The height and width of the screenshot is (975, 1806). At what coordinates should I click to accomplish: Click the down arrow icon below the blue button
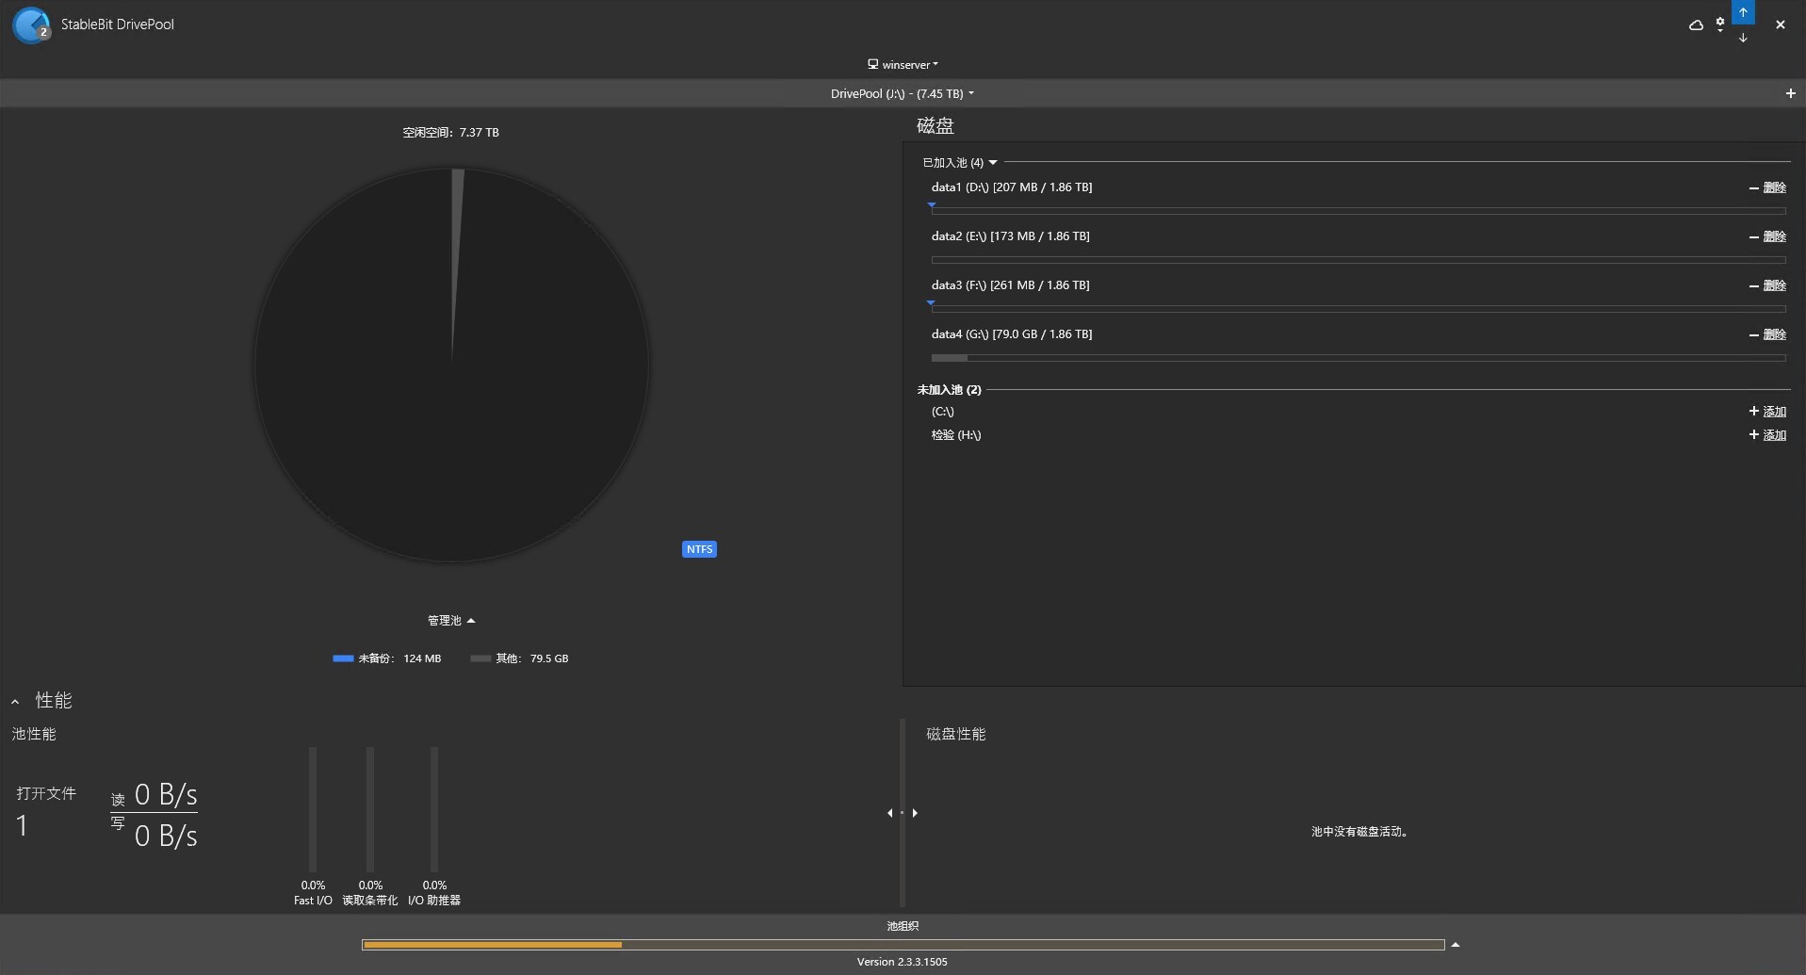point(1743,38)
